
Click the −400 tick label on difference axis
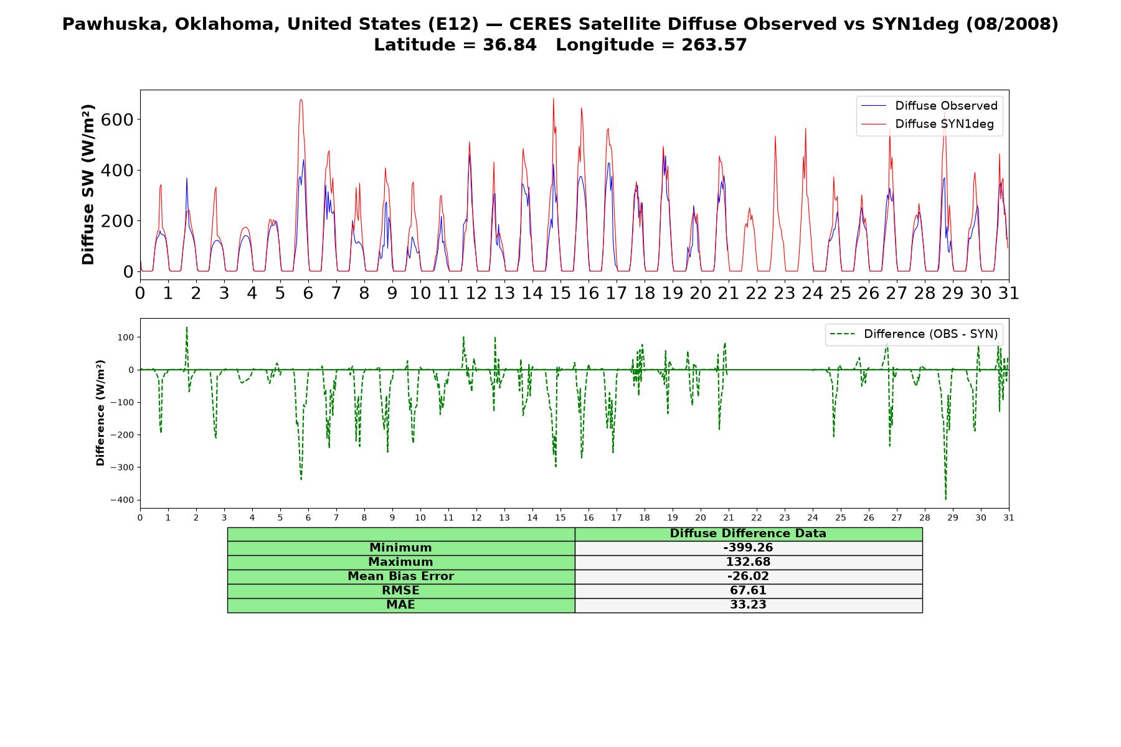pyautogui.click(x=122, y=500)
